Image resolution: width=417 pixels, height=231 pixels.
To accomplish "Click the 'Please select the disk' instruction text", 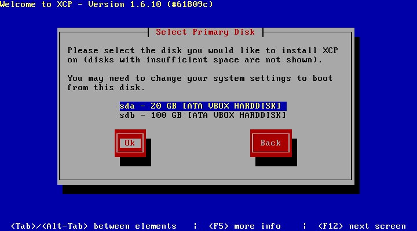I will [x=202, y=55].
